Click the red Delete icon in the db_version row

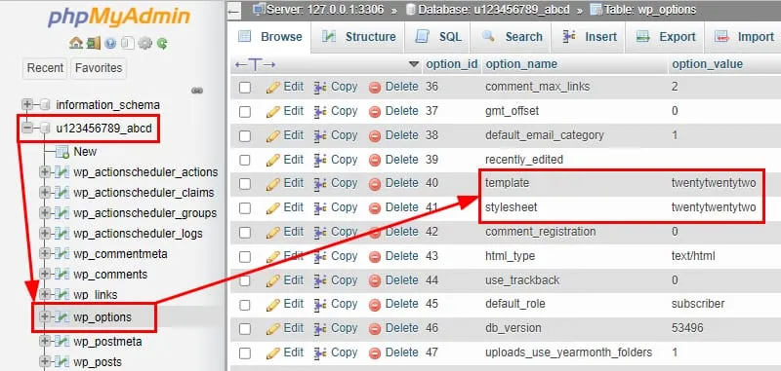[x=375, y=329]
